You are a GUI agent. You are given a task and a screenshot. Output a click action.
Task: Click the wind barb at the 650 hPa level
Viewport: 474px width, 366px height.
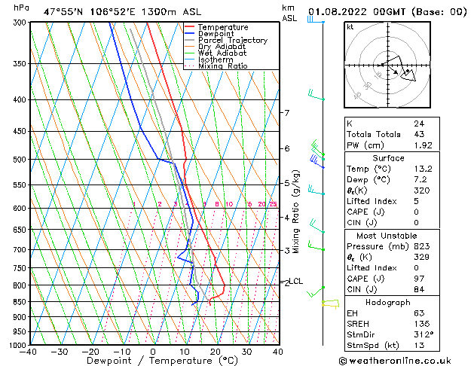coord(317,227)
